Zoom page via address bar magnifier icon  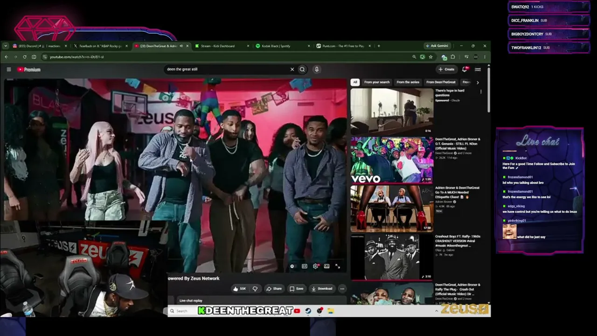[414, 57]
